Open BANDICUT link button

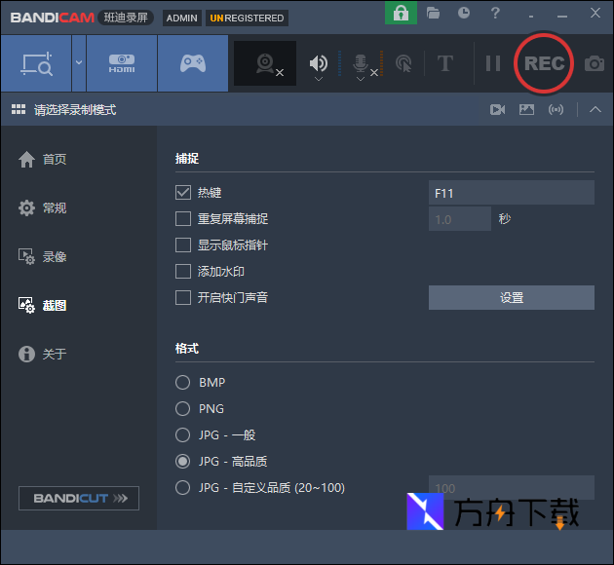pos(79,498)
